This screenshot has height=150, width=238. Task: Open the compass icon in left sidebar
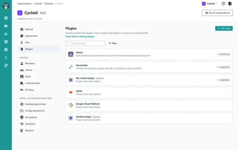coord(6,49)
